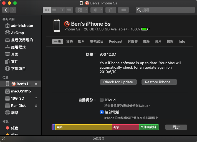Open administrator home folder in sidebar
Screen dimensions: 197x142
(21, 25)
